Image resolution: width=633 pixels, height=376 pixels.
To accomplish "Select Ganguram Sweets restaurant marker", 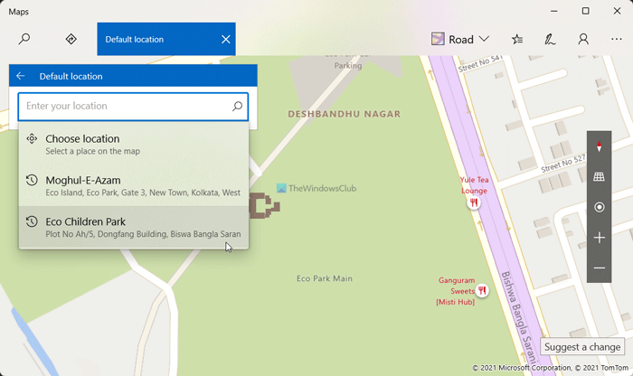I will (x=482, y=290).
